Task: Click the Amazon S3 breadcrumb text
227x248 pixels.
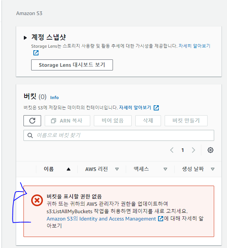Action: click(x=29, y=13)
